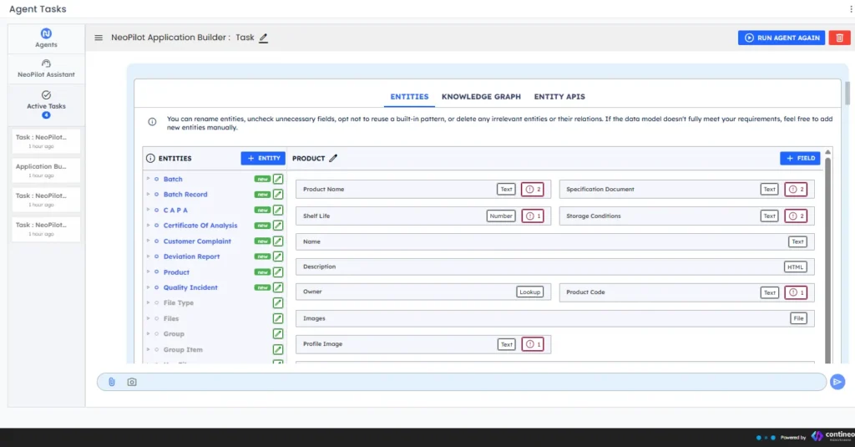Switch to the ENTITIES tab
855x447 pixels.
tap(409, 97)
